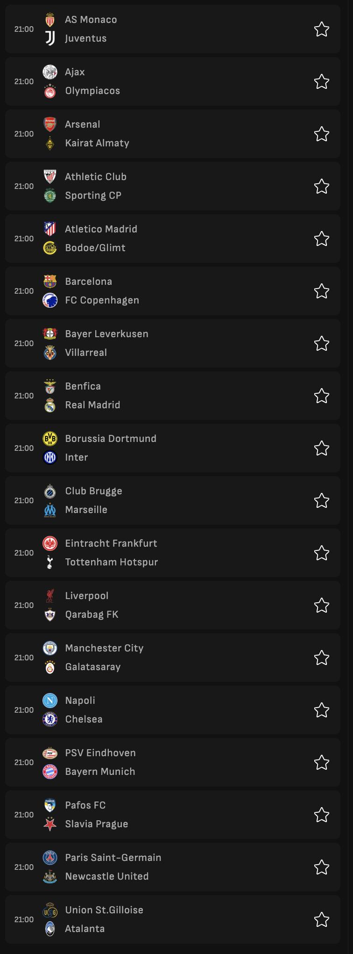Click the 21:00 time of Ajax match

coord(24,81)
